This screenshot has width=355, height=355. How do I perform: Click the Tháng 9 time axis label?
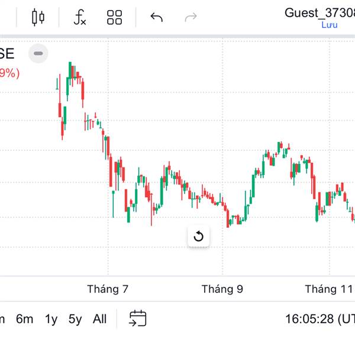point(222,289)
